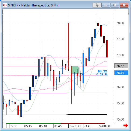Click the tall red candle reaching 78.00
This screenshot has height=131, width=131.
68,46
